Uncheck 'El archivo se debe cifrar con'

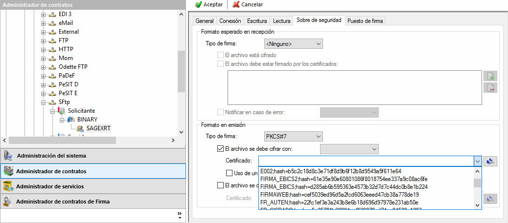coord(220,149)
